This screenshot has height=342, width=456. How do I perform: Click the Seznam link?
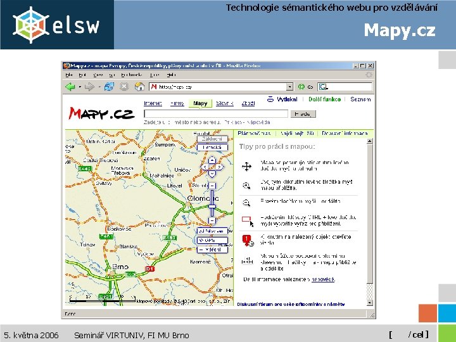(x=360, y=99)
